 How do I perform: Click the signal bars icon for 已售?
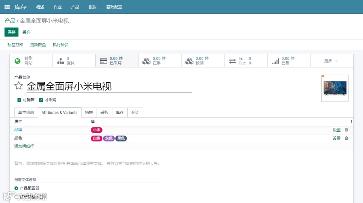(x=276, y=61)
